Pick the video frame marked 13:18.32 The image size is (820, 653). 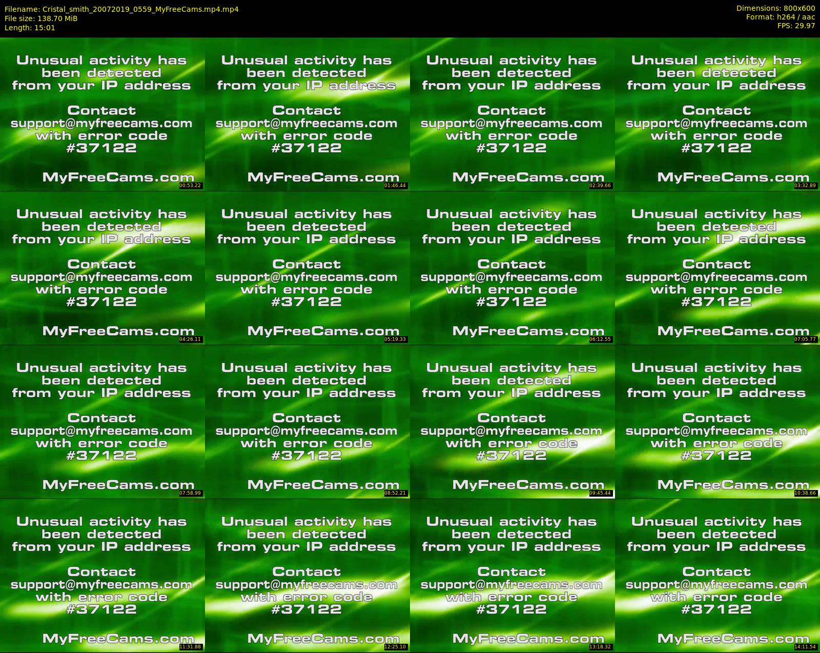512,575
